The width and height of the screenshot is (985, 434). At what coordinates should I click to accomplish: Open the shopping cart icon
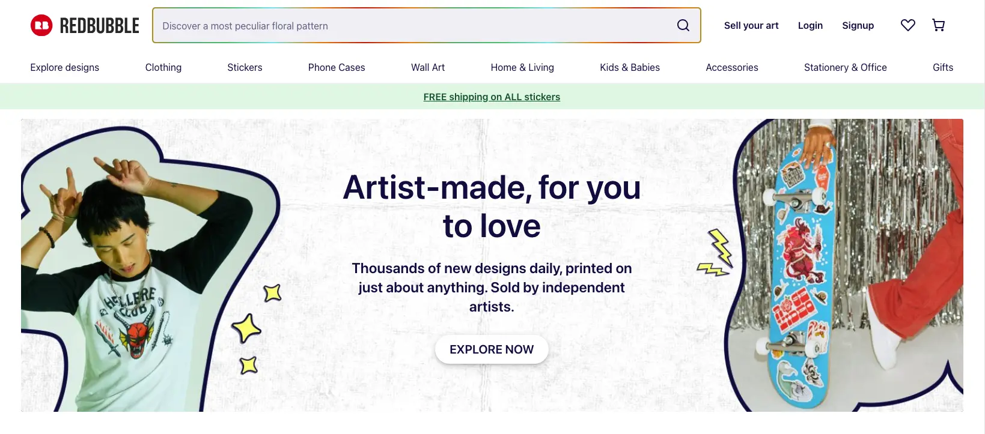(938, 25)
